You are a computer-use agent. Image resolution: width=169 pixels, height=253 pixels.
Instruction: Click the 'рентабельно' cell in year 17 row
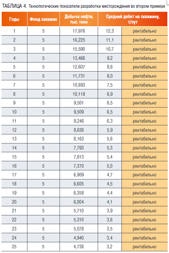145,175
